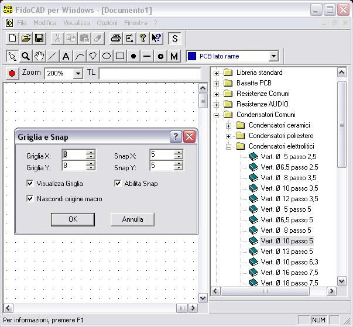Close the Griglia e Snap dialog

point(189,136)
